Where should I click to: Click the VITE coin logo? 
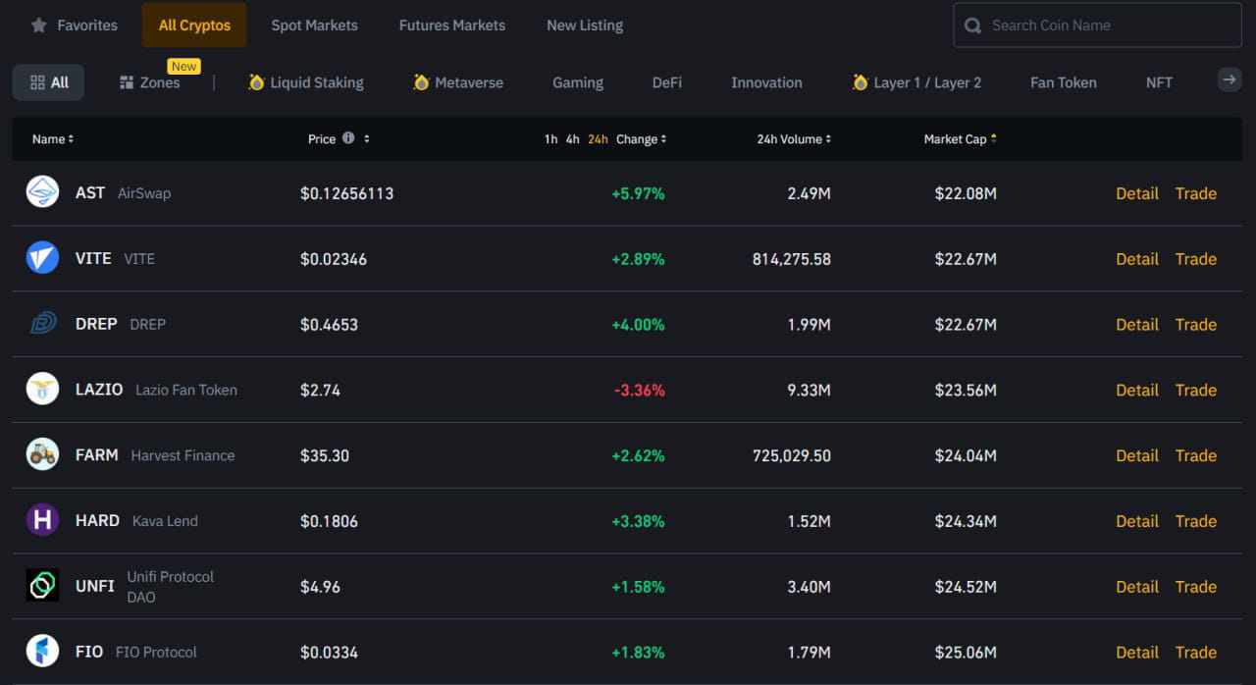(x=41, y=258)
